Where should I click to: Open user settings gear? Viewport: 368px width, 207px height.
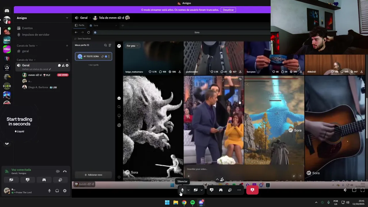[x=65, y=191]
